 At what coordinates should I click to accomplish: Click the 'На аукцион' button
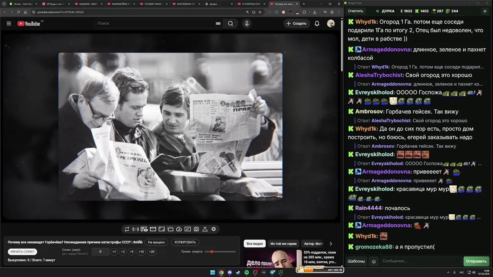click(x=156, y=242)
